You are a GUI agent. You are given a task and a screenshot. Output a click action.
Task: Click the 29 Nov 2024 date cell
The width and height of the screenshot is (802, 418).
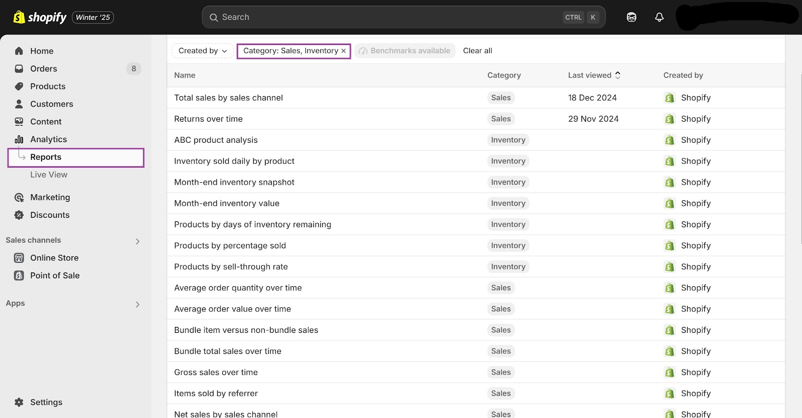point(593,119)
